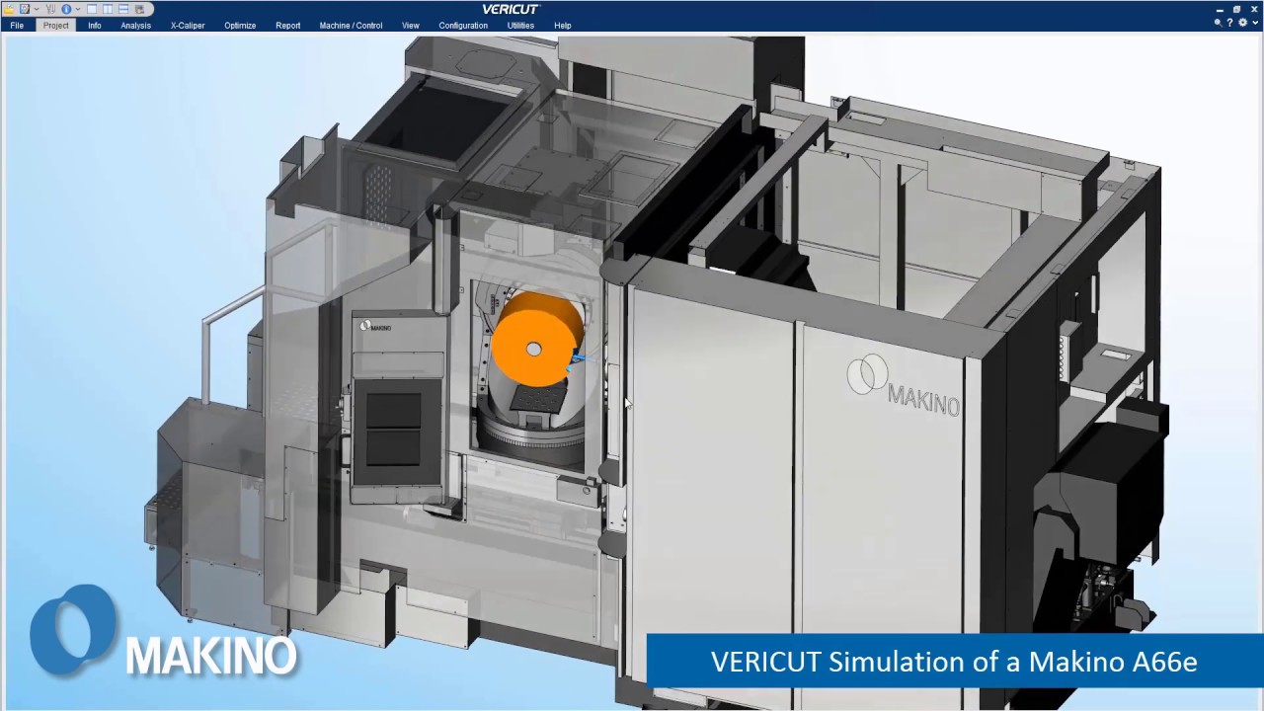
Task: Open the Project menu
Action: pos(56,26)
